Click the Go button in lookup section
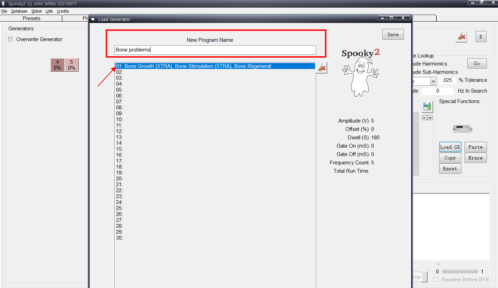The width and height of the screenshot is (498, 288). (x=476, y=63)
